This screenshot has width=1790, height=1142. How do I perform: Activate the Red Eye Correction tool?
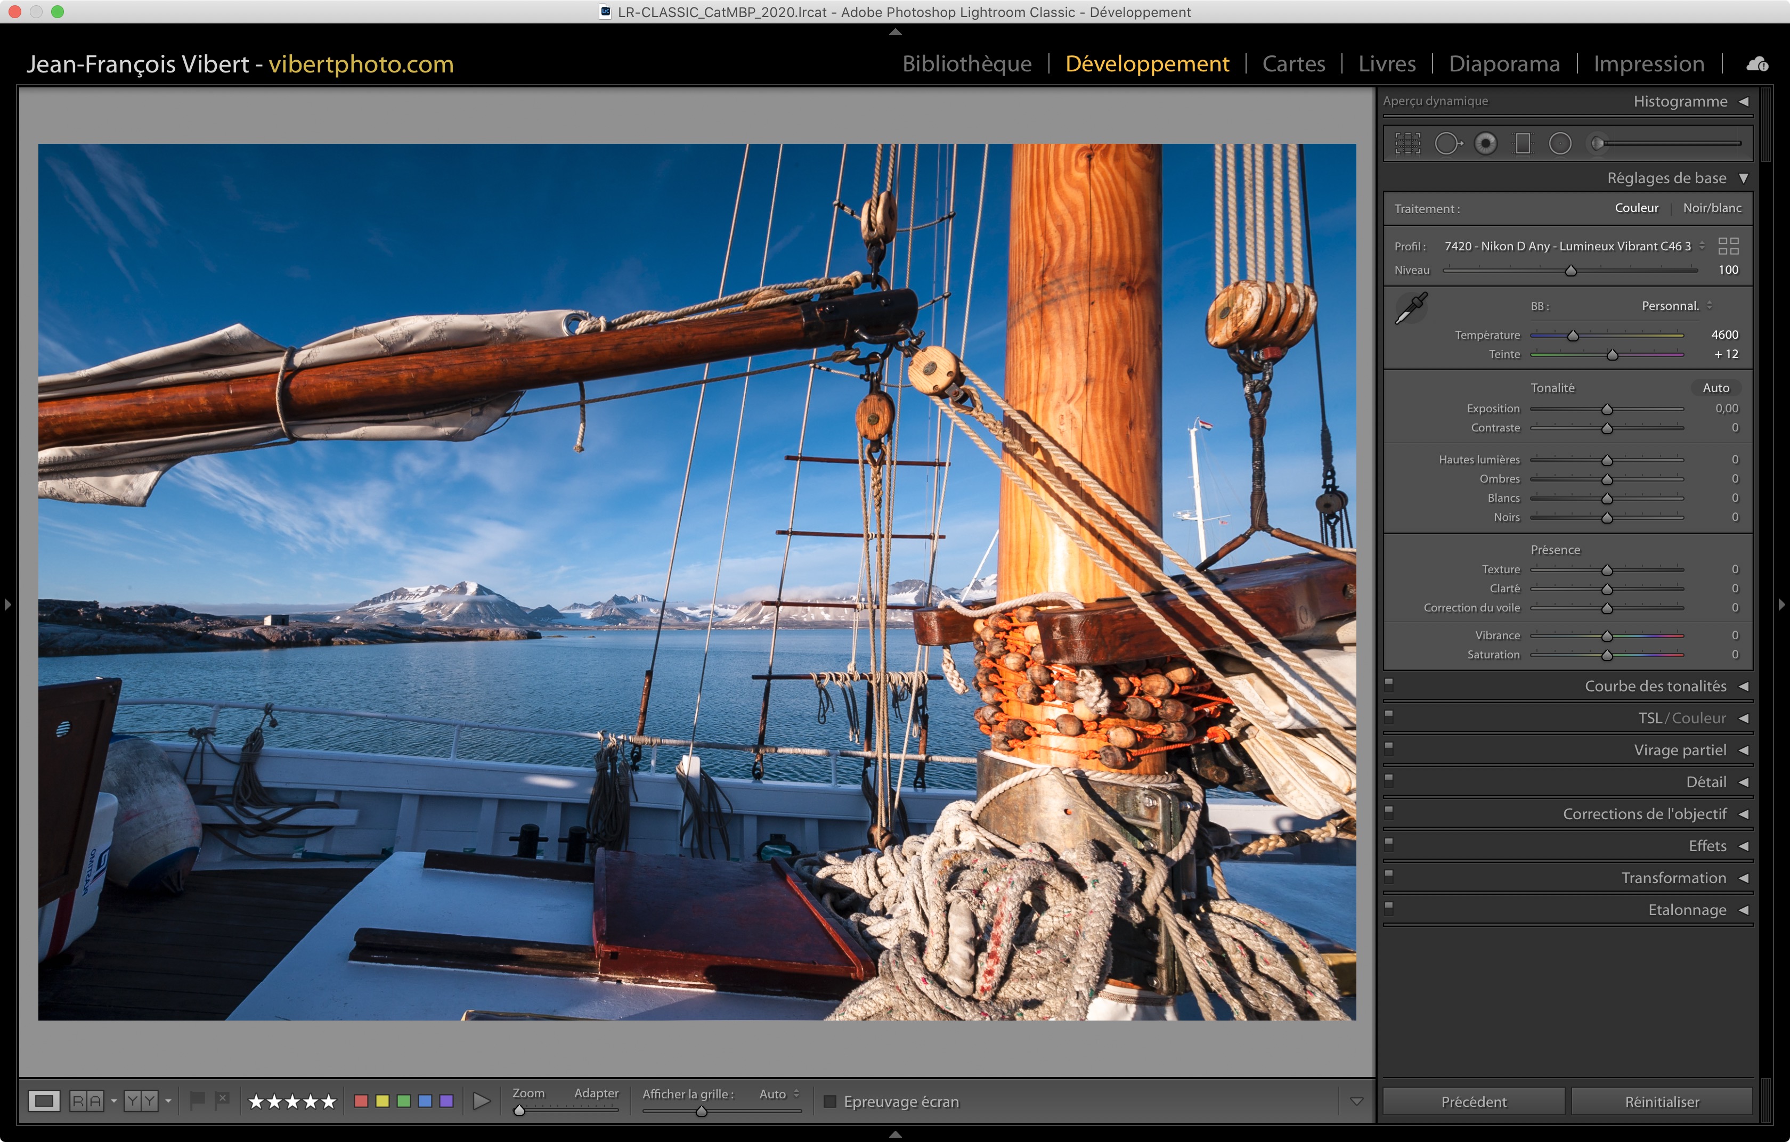tap(1485, 143)
